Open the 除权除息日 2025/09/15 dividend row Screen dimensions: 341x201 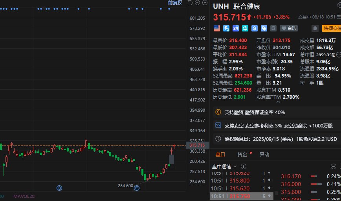click(277, 139)
